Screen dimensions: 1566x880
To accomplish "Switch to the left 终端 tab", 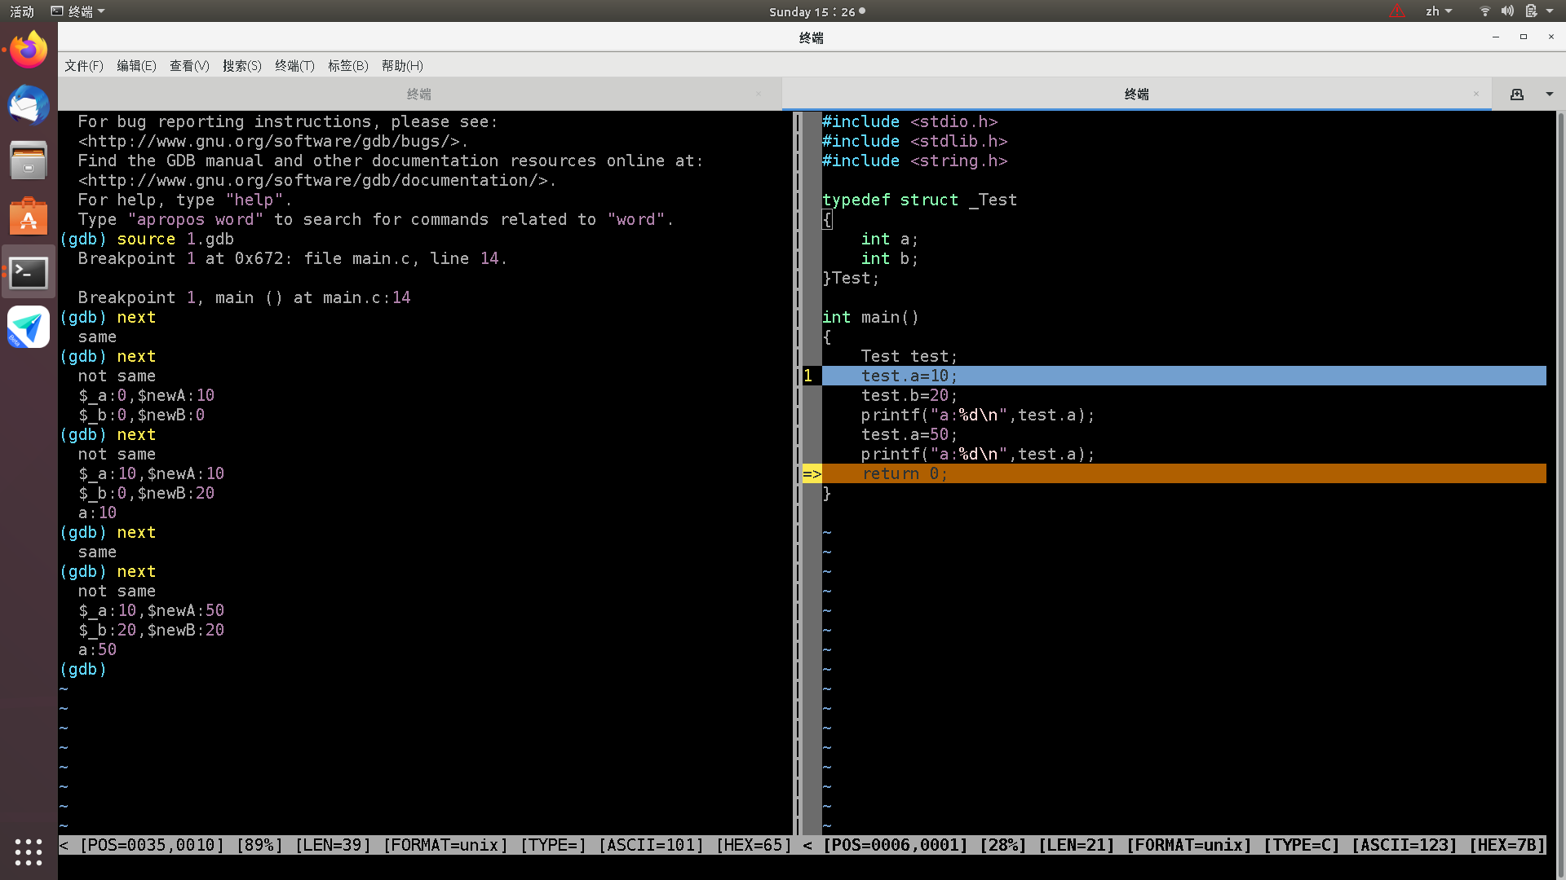I will (x=419, y=95).
